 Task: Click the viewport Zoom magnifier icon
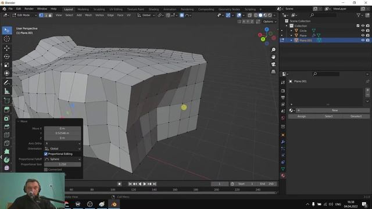point(273,50)
